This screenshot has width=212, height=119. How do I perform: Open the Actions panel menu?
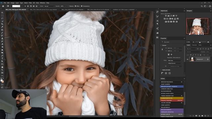(184, 79)
